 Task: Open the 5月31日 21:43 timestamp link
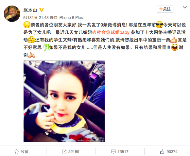click(x=36, y=18)
